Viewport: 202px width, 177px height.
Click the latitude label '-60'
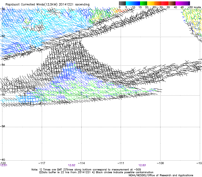click(2, 160)
